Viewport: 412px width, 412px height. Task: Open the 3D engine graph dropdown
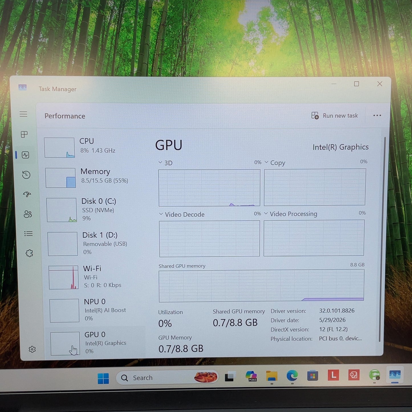pos(160,163)
